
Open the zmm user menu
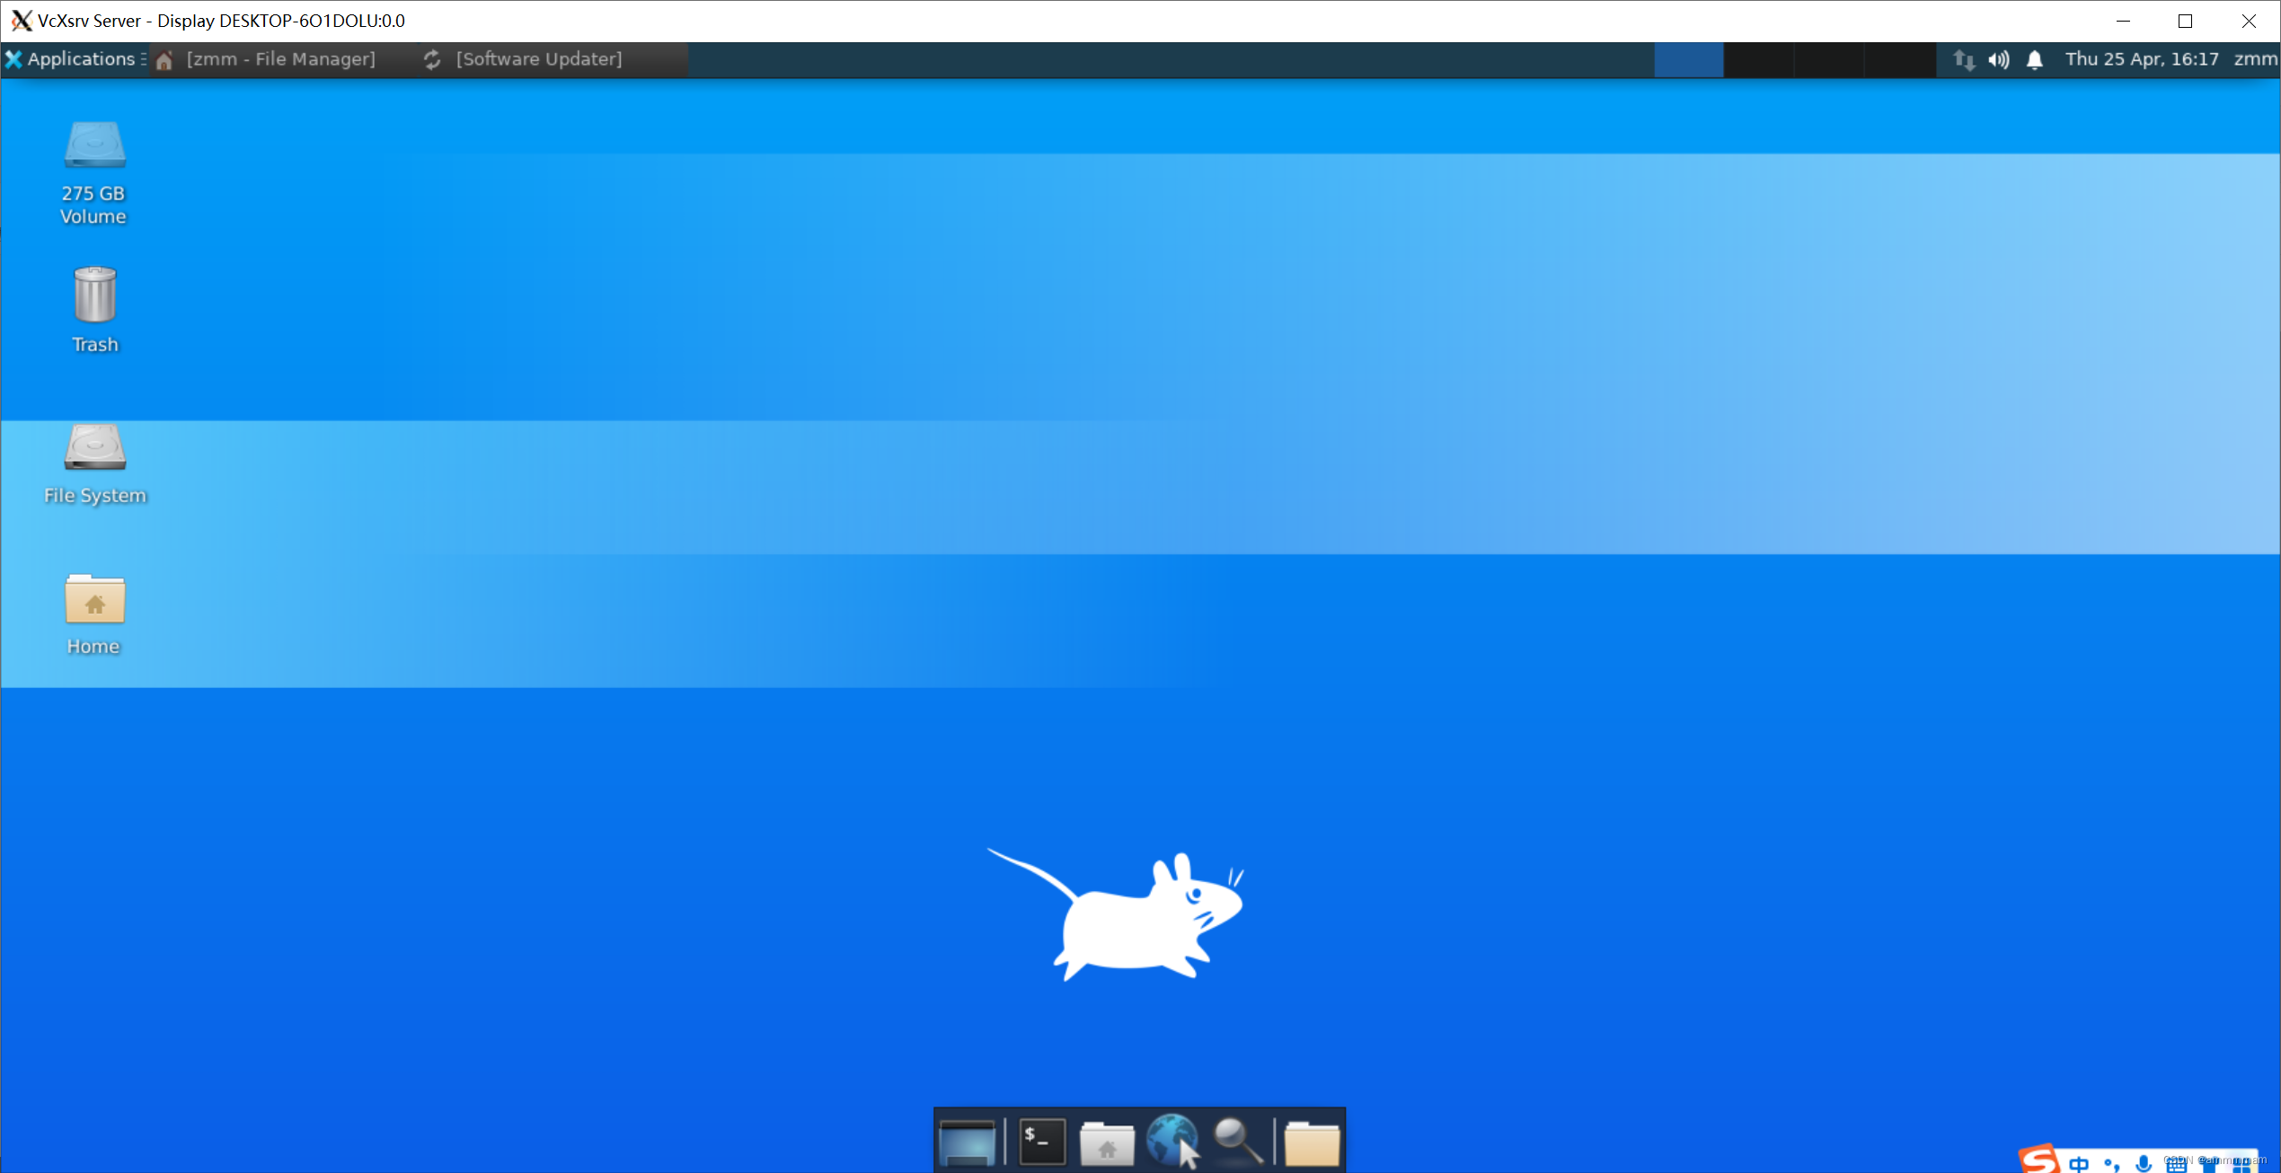click(2254, 59)
